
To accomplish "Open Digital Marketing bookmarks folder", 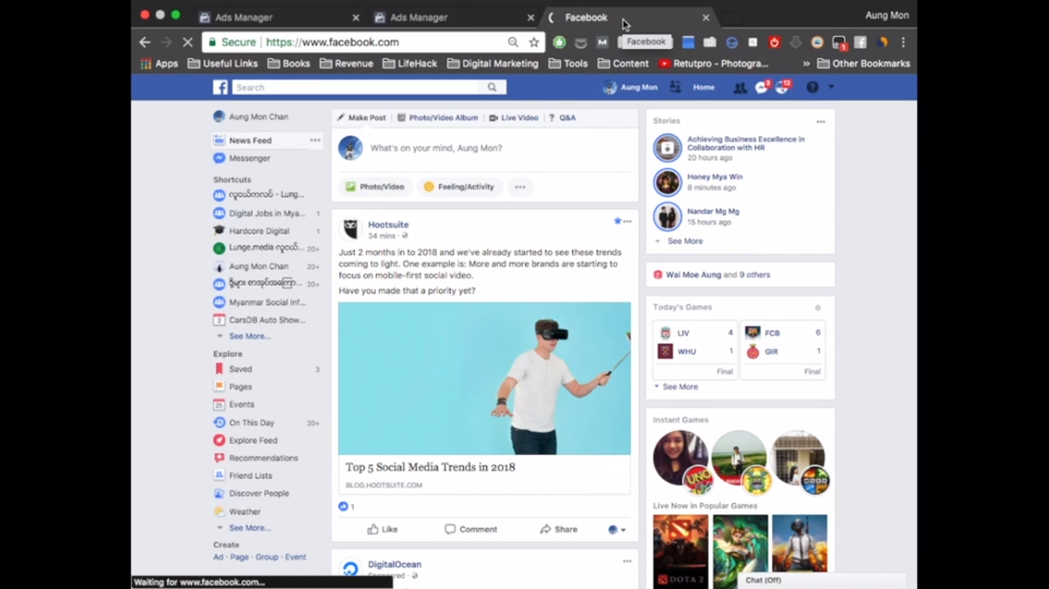I will [x=493, y=64].
